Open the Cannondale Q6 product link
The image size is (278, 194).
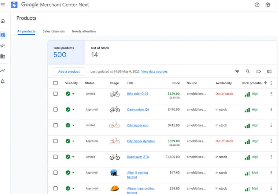point(138,110)
